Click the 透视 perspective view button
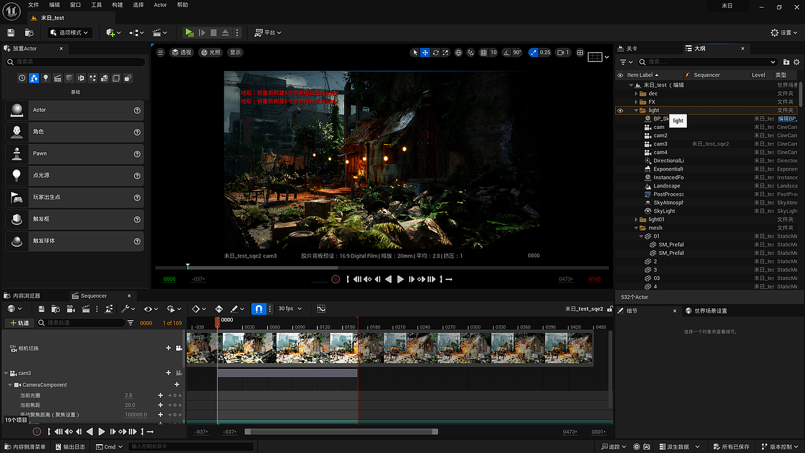This screenshot has height=453, width=805. (x=182, y=53)
